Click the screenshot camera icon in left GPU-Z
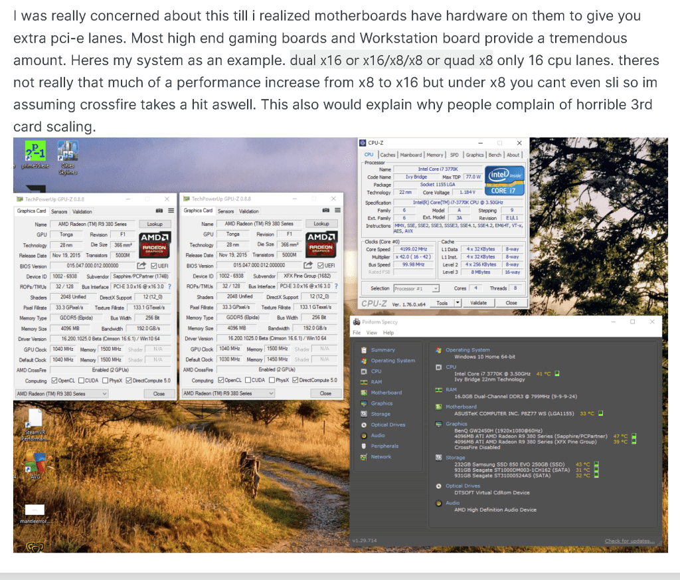 click(x=159, y=211)
